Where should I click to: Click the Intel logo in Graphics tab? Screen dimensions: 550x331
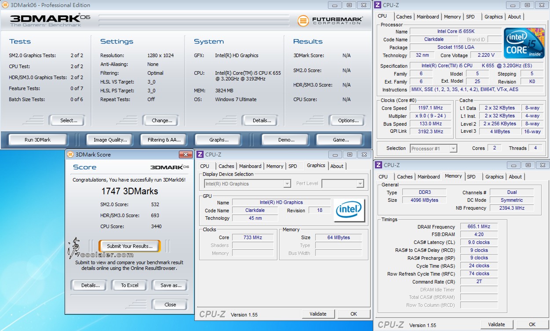pos(350,210)
